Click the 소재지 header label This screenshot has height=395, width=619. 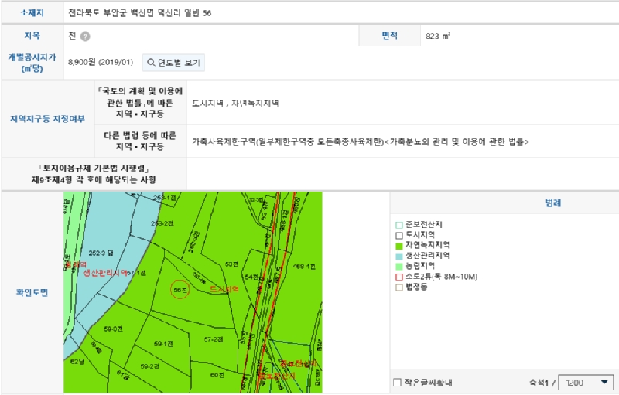click(32, 13)
